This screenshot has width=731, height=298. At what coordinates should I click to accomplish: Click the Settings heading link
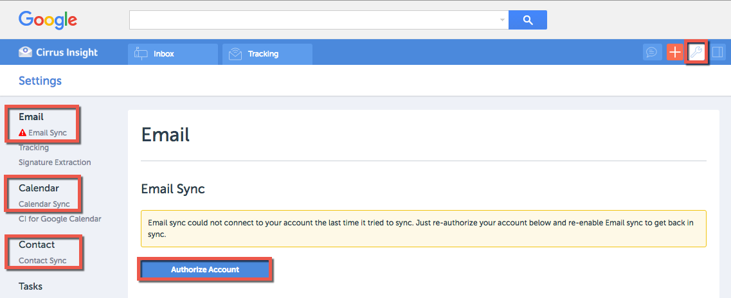pos(40,81)
